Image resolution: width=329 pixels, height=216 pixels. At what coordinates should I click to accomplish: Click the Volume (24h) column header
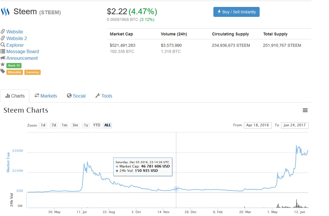point(174,34)
